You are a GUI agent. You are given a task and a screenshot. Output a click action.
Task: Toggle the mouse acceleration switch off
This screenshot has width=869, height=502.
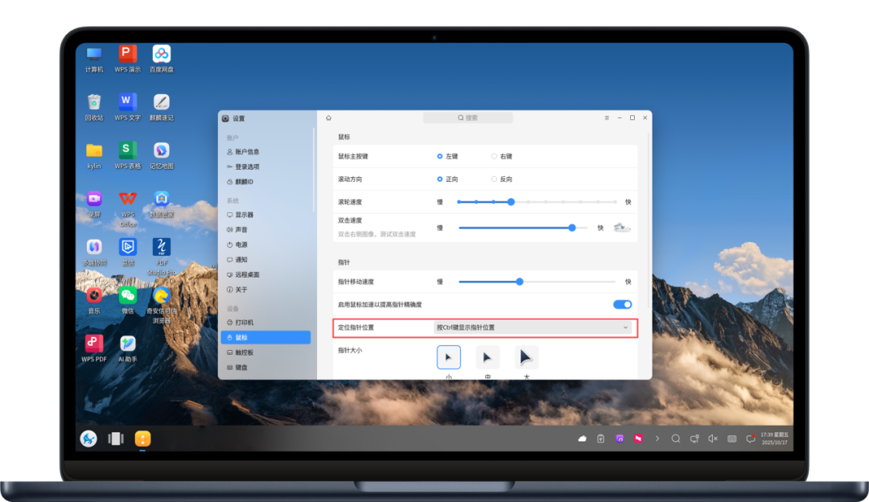[x=622, y=305]
